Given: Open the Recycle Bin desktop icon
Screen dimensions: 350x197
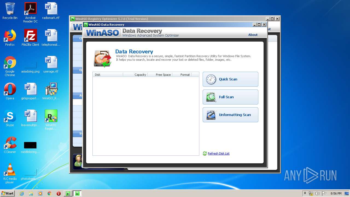Looking at the screenshot, I should [10, 11].
